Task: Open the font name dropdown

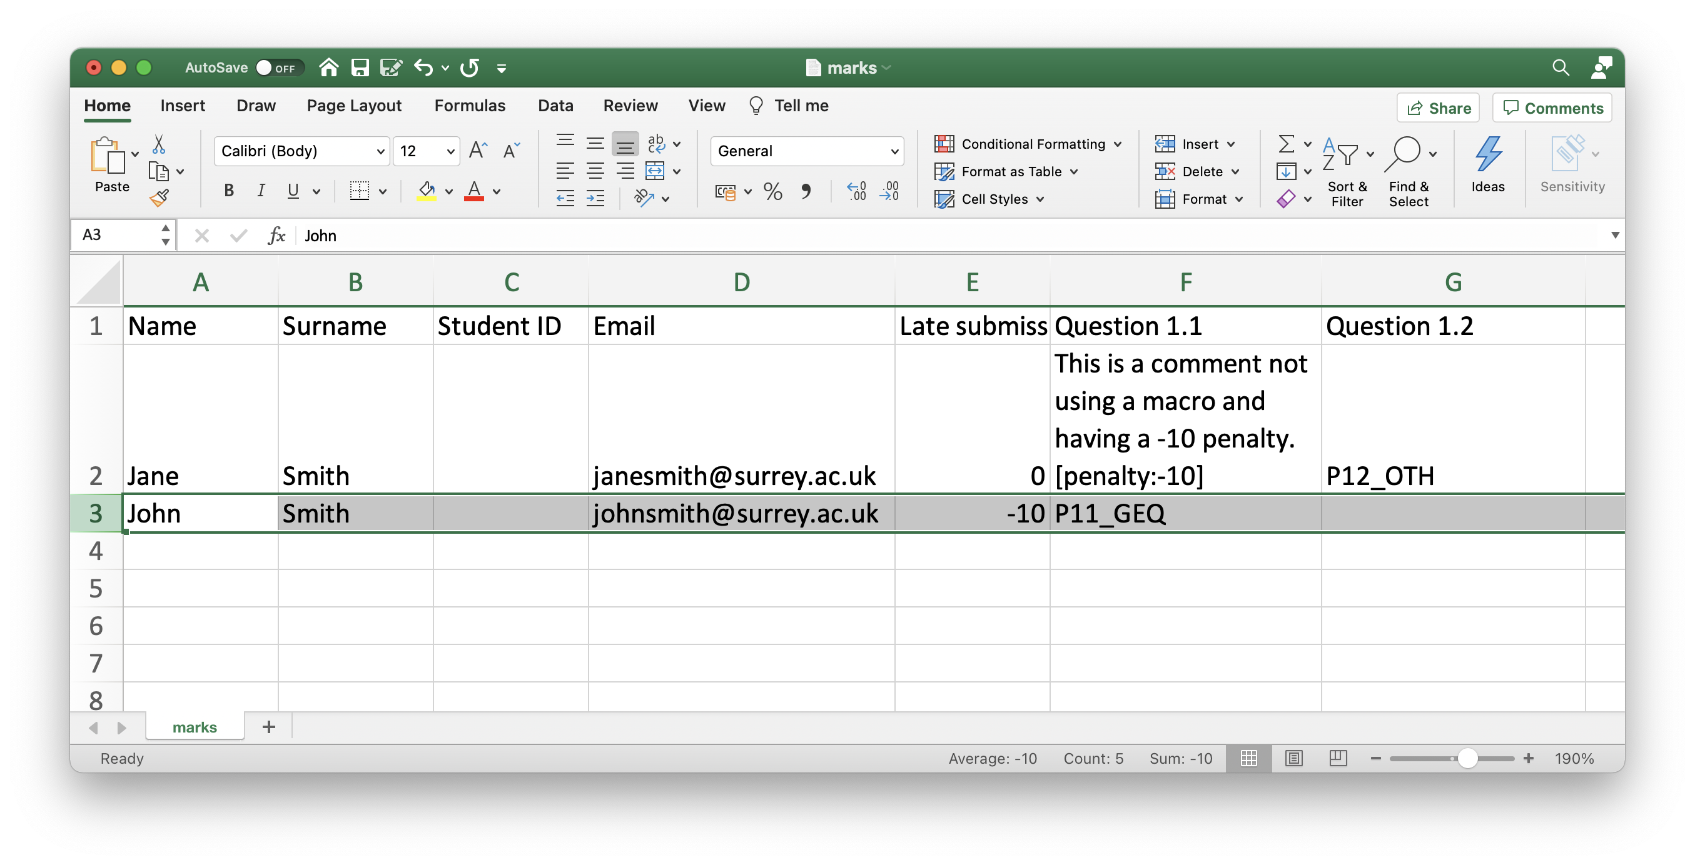Action: [380, 151]
